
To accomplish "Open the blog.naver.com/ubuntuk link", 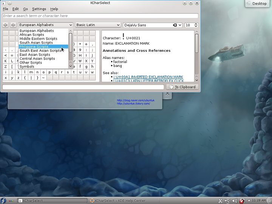I will coord(136,100).
